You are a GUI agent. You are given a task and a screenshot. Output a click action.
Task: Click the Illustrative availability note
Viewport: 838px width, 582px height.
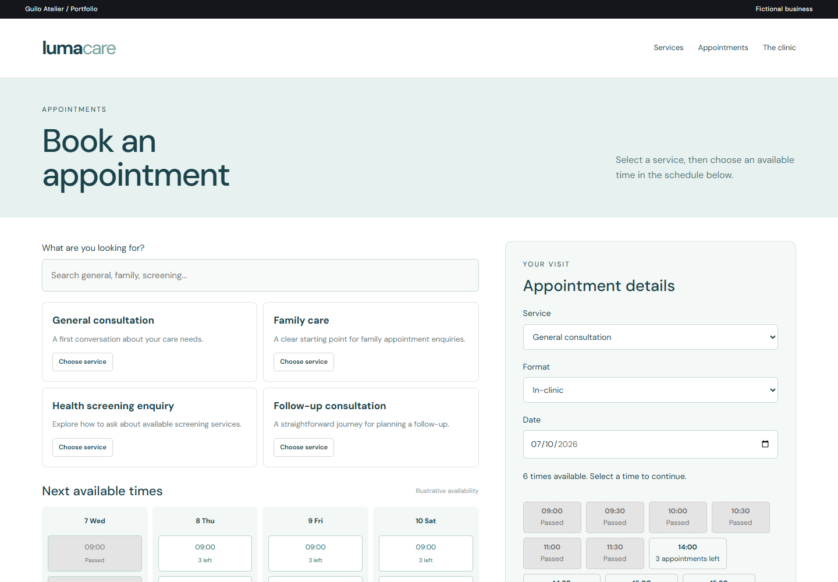pos(447,491)
